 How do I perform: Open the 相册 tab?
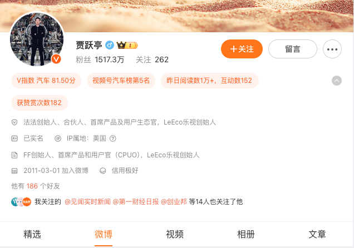tap(246, 234)
